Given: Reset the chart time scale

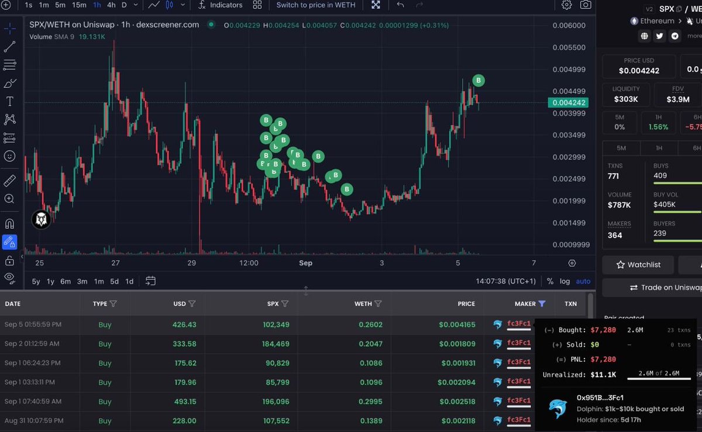Looking at the screenshot, I should coord(572,264).
